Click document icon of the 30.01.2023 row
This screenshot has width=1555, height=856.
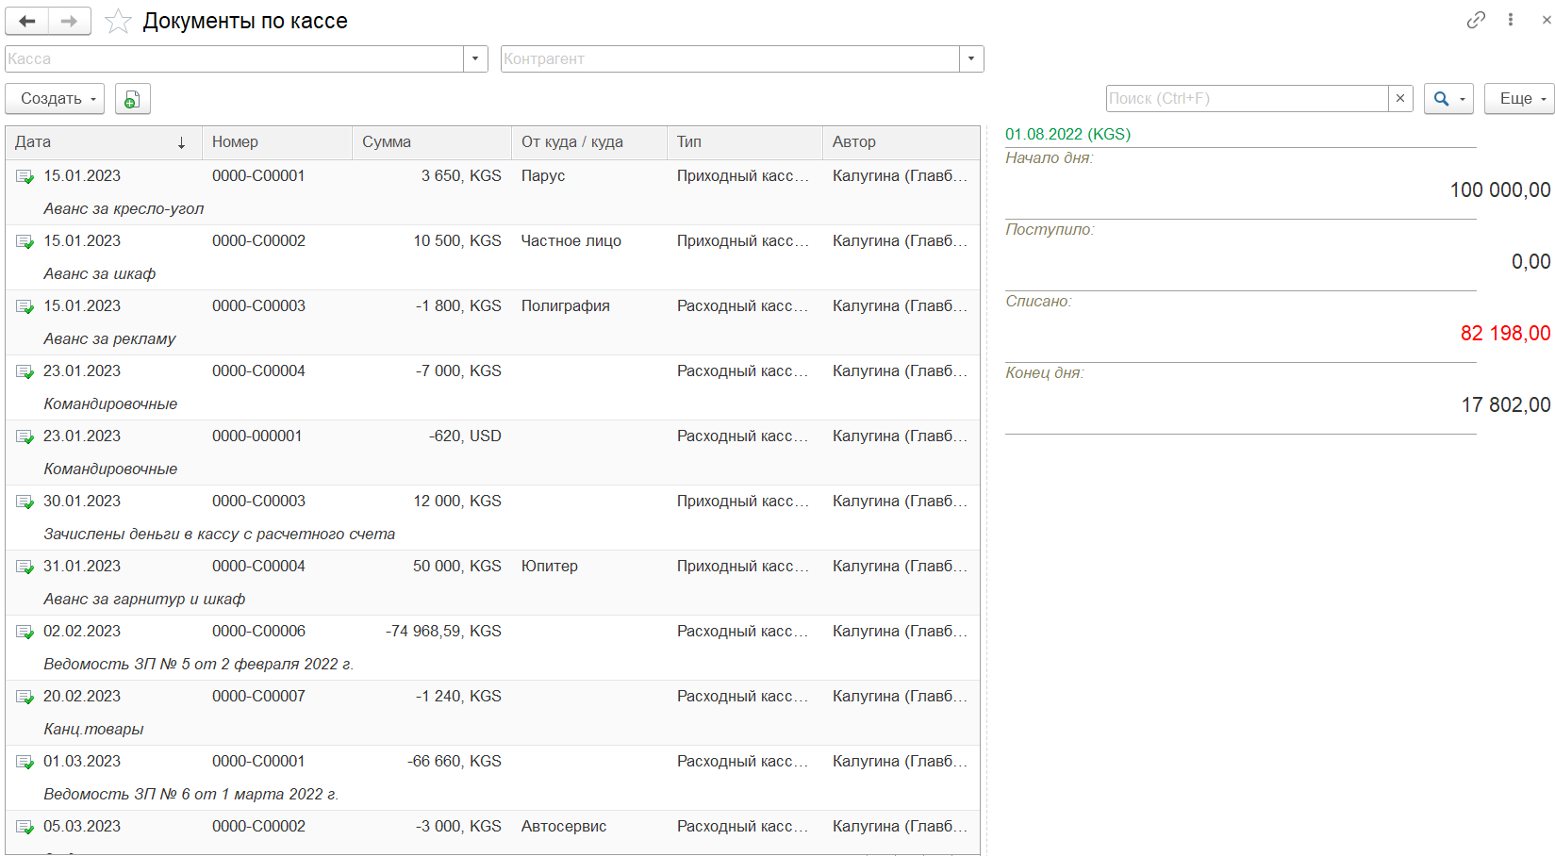pos(25,502)
